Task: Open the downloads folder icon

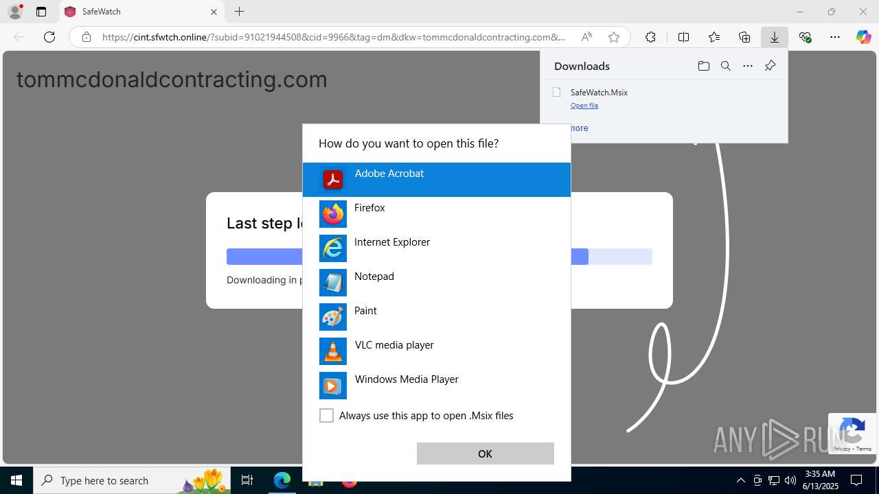Action: pos(703,66)
